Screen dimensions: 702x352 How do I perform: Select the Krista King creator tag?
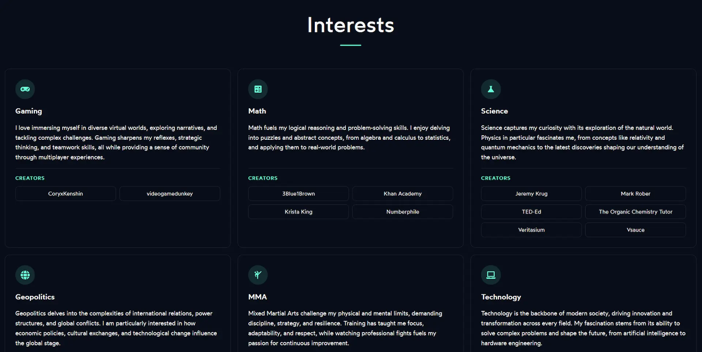pyautogui.click(x=298, y=211)
